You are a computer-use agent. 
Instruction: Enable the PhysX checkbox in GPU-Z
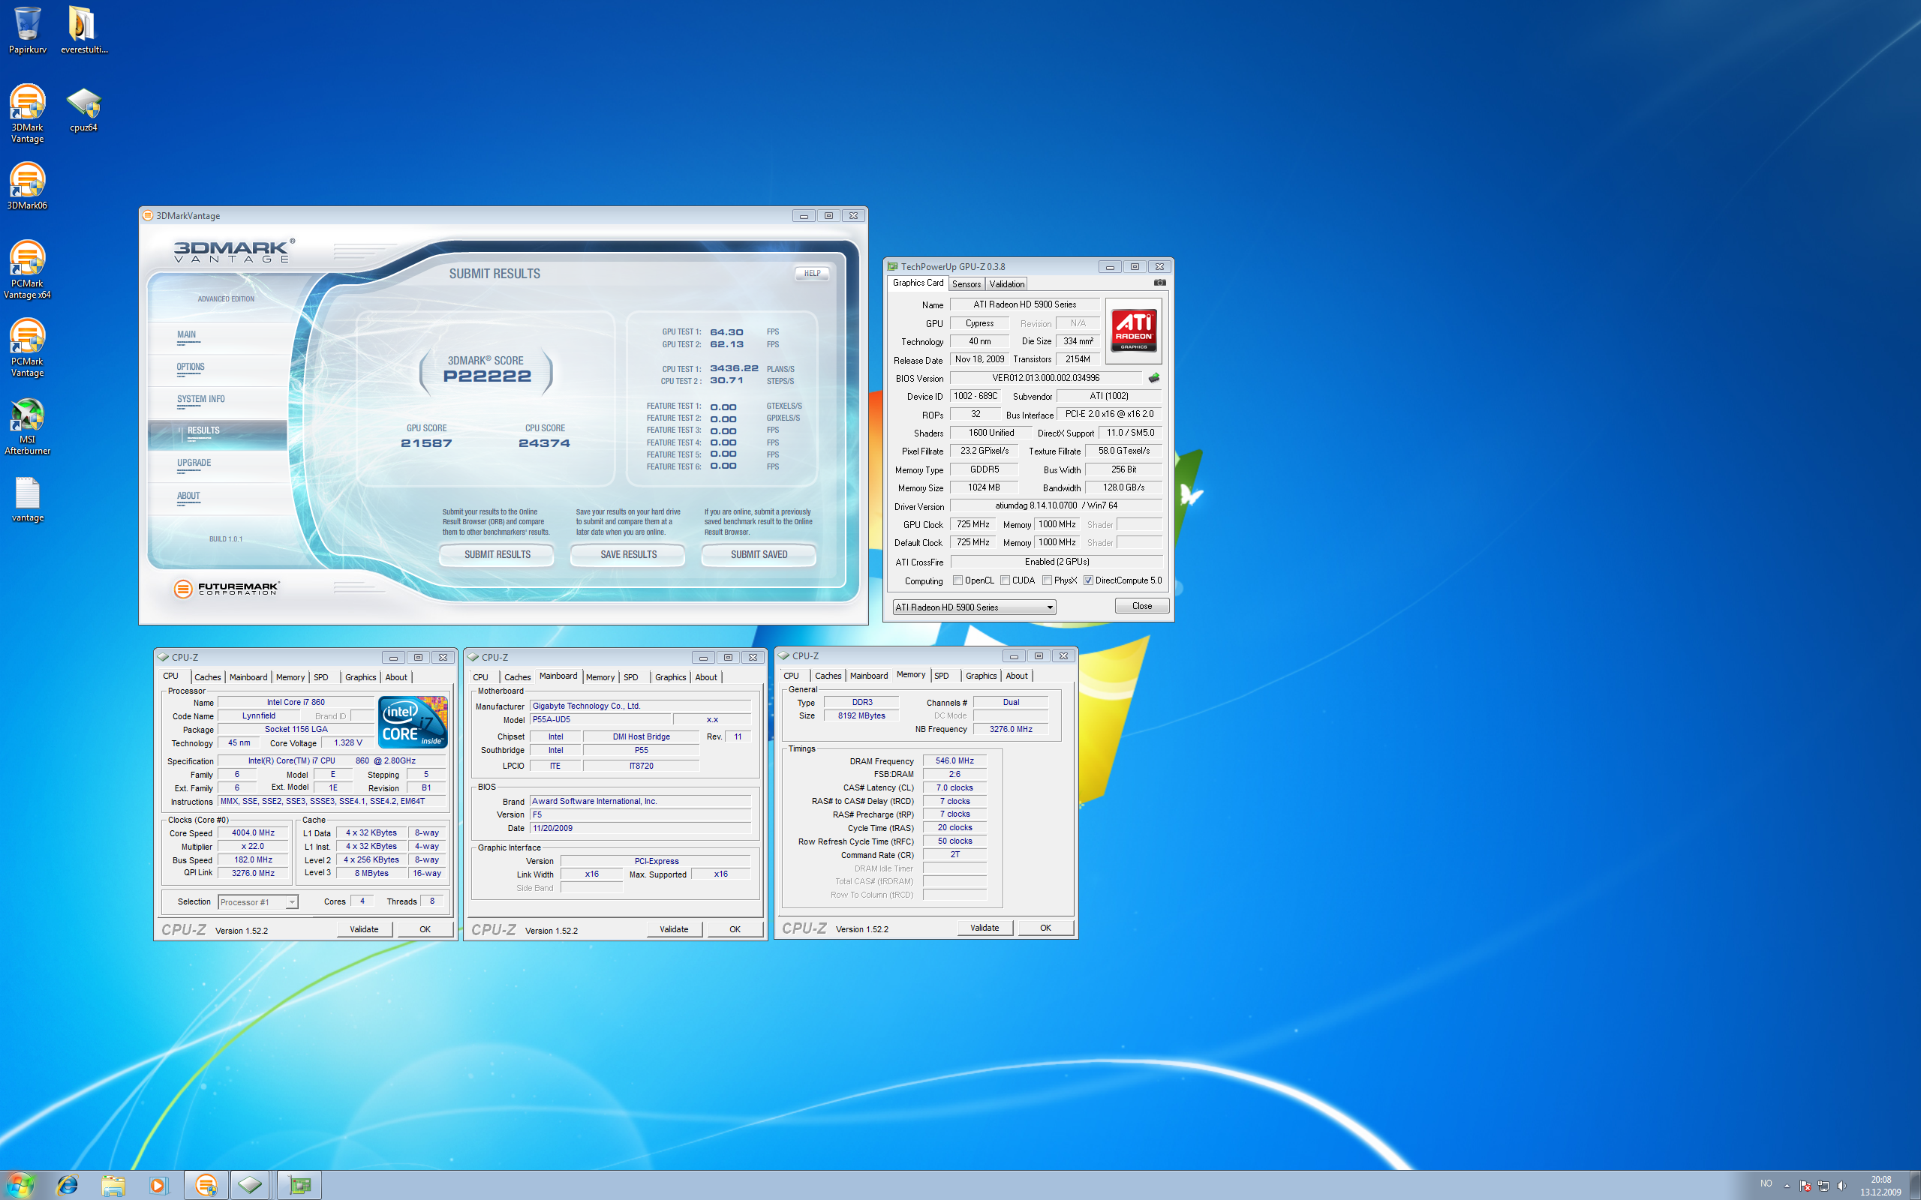tap(1047, 580)
